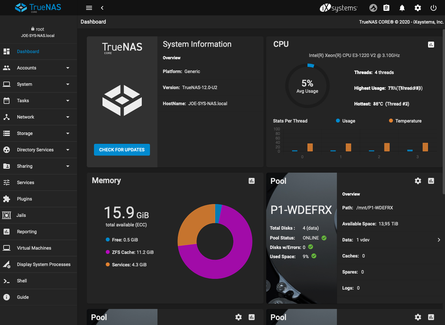The image size is (445, 325).
Task: Open P1-WDEFRX pool reports chart icon
Action: pos(431,181)
